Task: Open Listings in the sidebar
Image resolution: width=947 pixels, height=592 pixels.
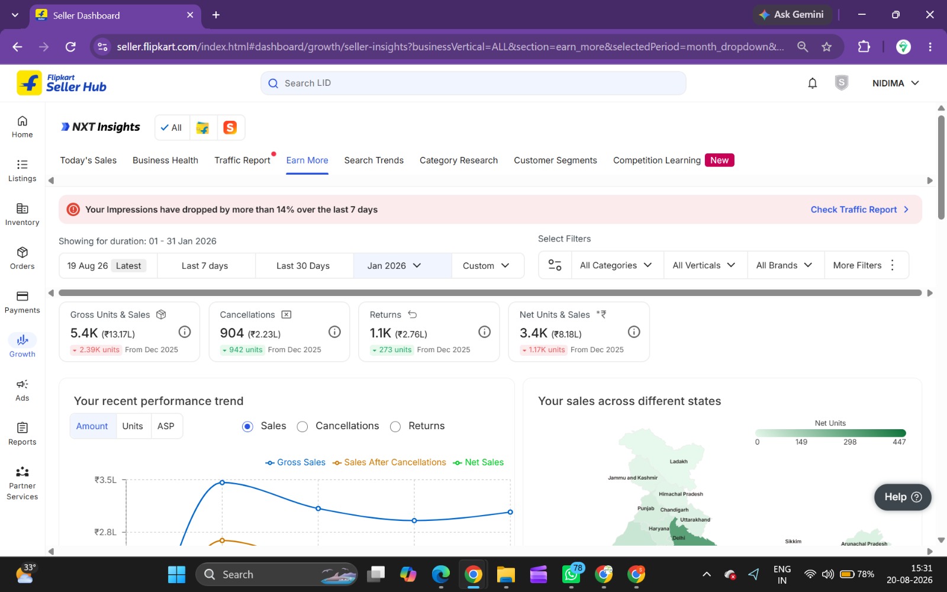Action: tap(22, 170)
